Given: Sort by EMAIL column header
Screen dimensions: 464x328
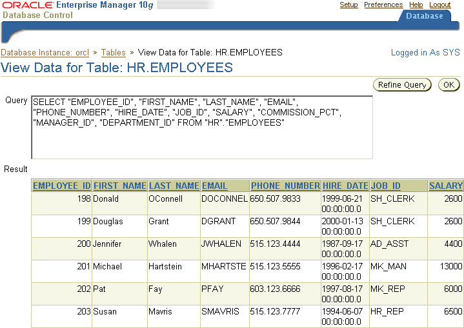Looking at the screenshot, I should [x=214, y=186].
